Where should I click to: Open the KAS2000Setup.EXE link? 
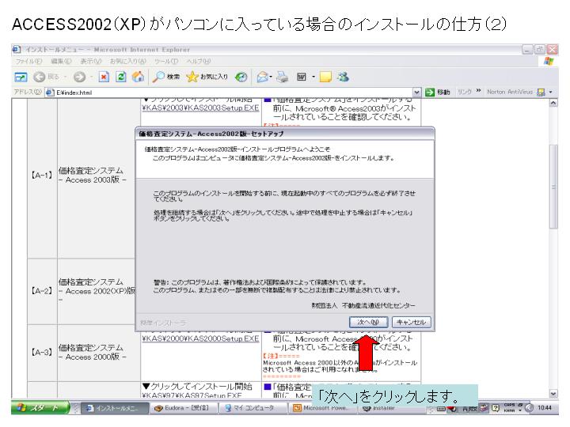coord(200,338)
